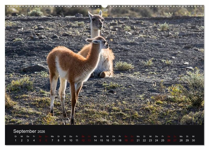Select Monday the 21st
The height and width of the screenshot is (150, 209).
[138, 140]
